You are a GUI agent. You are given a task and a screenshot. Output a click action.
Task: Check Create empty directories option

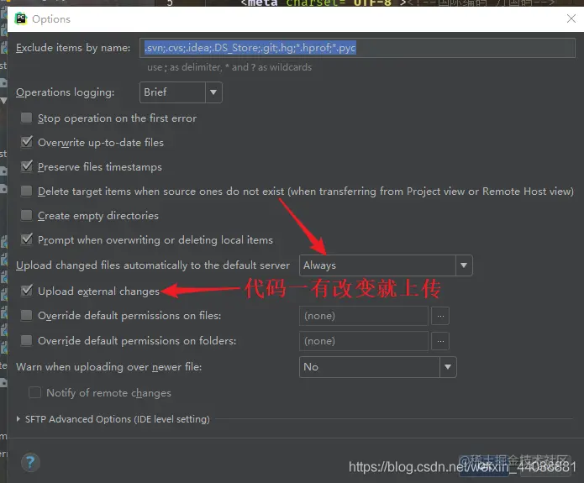pos(26,215)
